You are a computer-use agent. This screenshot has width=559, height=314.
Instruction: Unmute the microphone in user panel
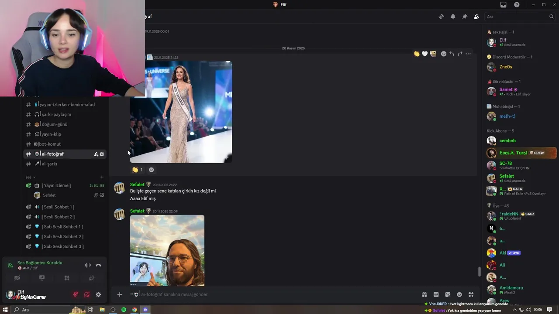[x=76, y=294]
